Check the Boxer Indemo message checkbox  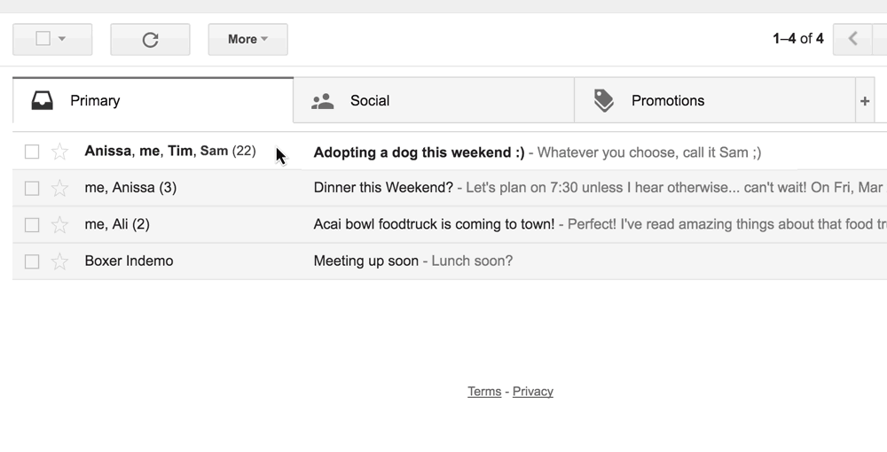(32, 261)
